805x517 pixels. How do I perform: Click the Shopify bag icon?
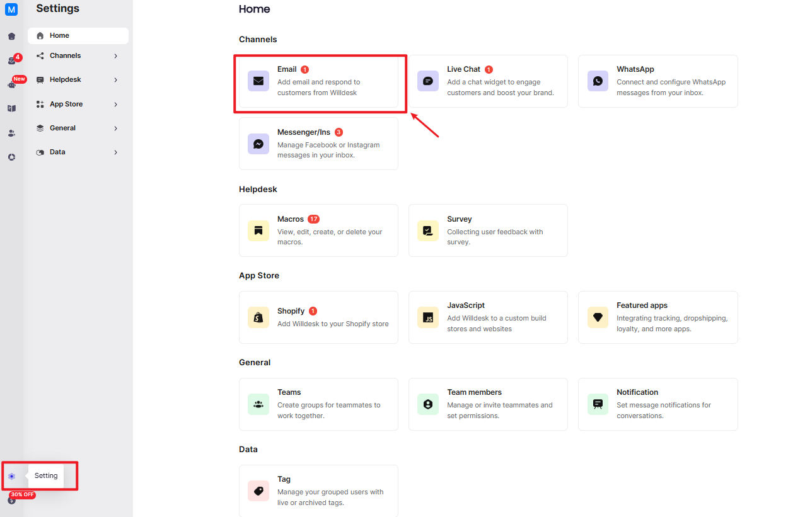coord(258,317)
